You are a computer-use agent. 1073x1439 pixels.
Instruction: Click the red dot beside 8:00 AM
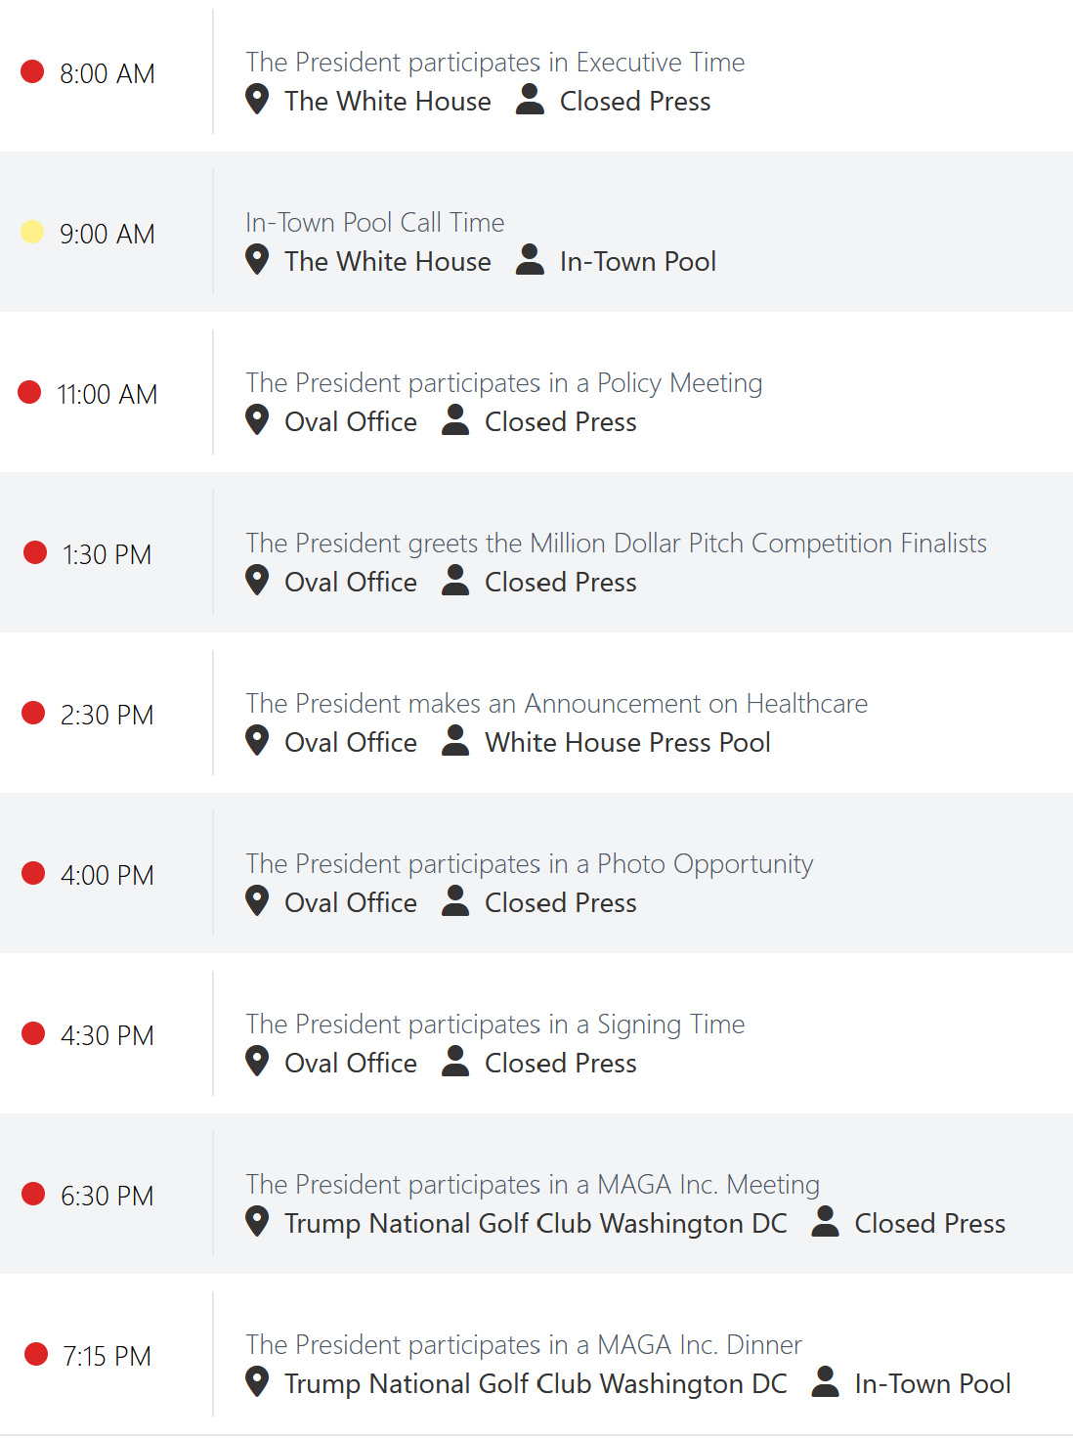tap(32, 71)
